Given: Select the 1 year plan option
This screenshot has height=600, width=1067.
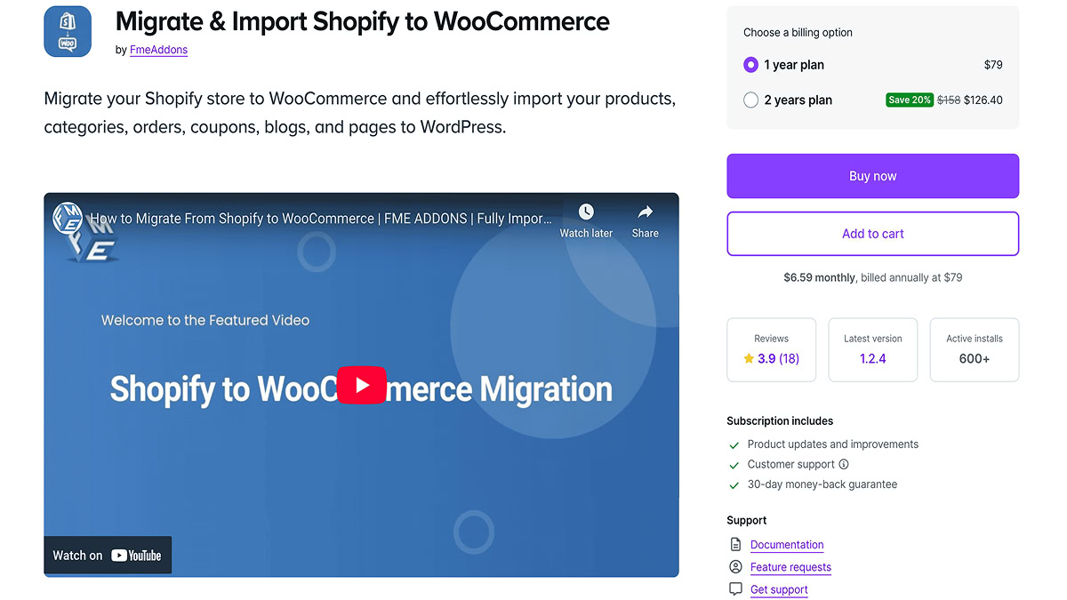Looking at the screenshot, I should pyautogui.click(x=751, y=65).
